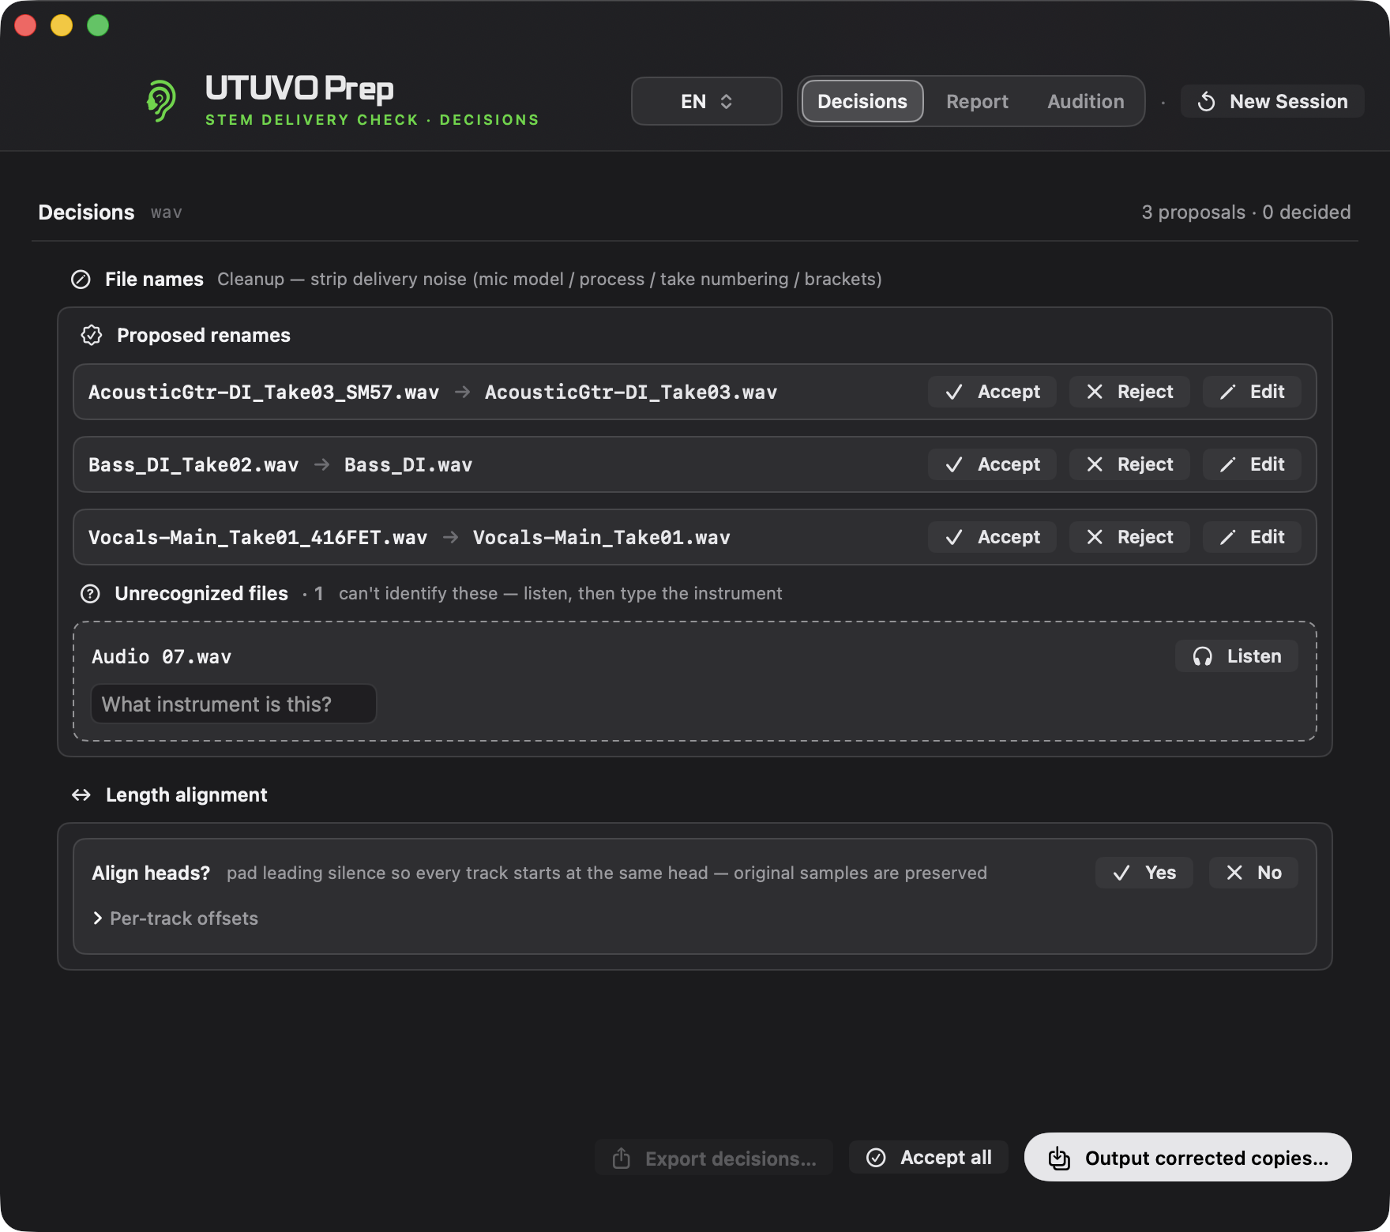Image resolution: width=1390 pixels, height=1232 pixels.
Task: Click the Proposed renames badge icon
Action: tap(92, 335)
